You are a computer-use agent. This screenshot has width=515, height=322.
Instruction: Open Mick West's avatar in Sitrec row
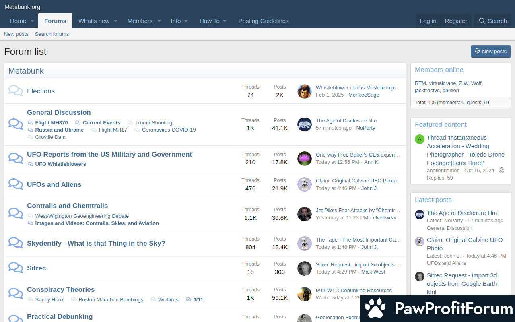(x=305, y=268)
